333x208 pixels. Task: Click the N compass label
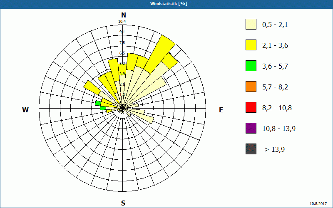(x=123, y=15)
